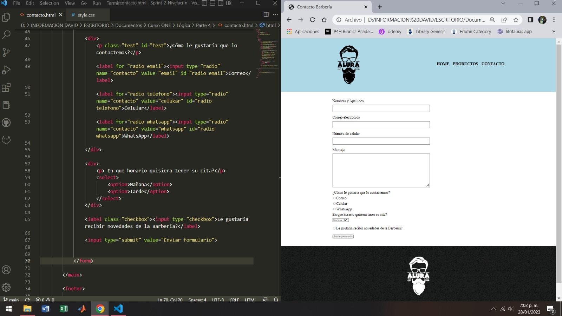Open the VS Code notifications bell
Screen dimensions: 562x316
(x=276, y=299)
